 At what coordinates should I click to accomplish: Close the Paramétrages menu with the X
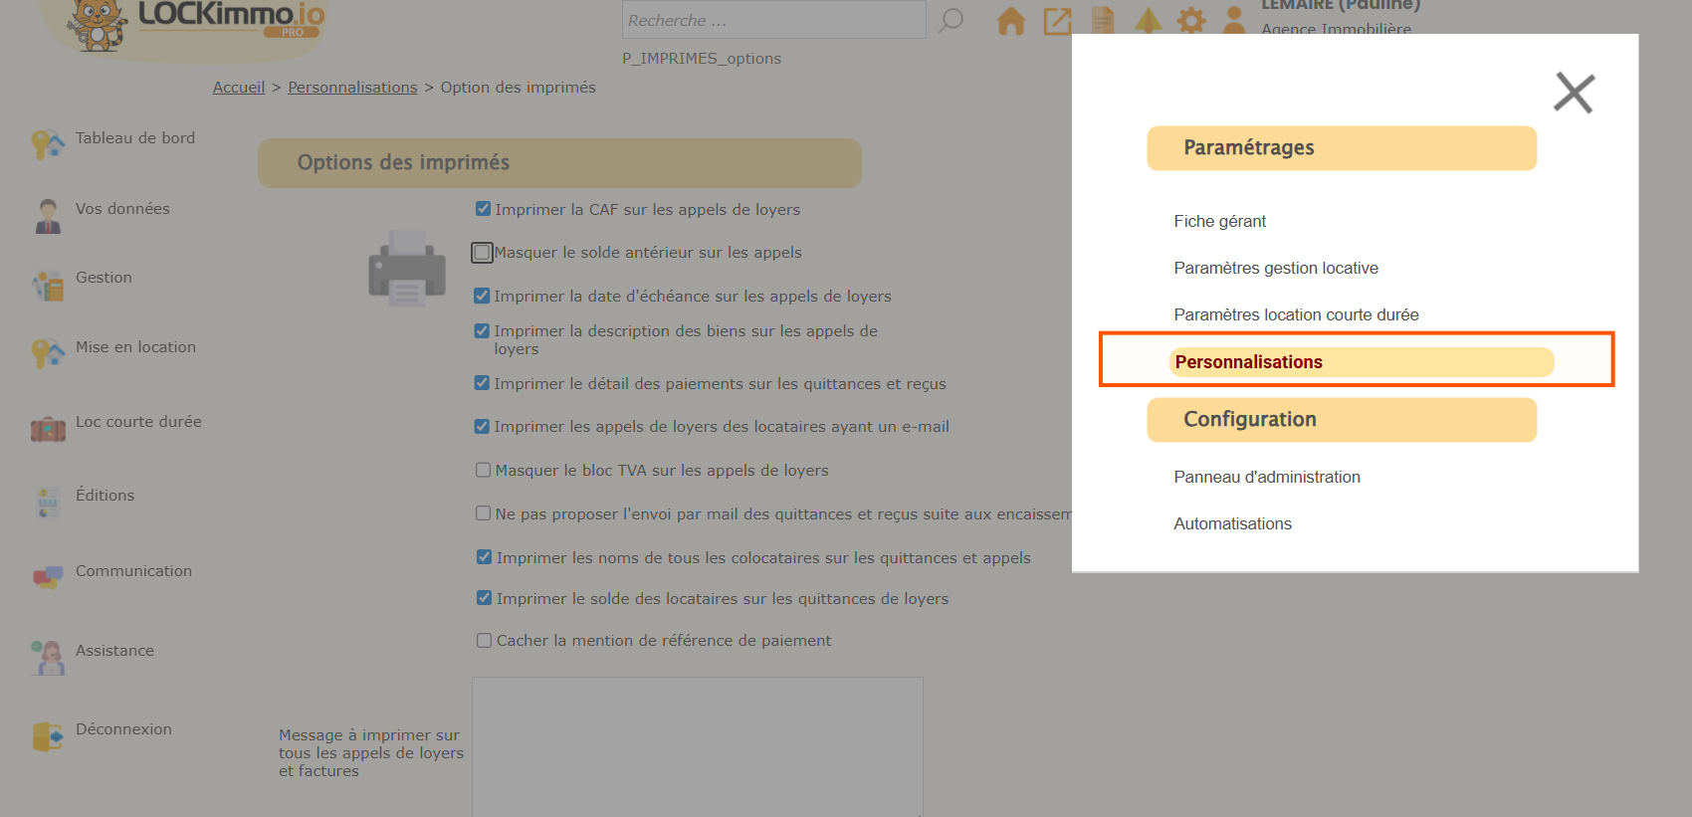pyautogui.click(x=1574, y=94)
